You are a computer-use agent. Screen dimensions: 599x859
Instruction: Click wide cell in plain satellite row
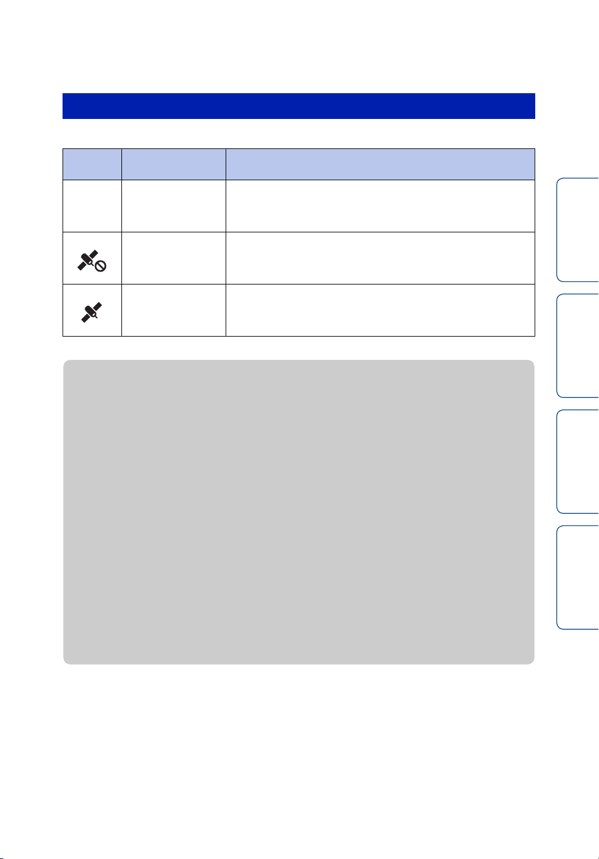380,310
